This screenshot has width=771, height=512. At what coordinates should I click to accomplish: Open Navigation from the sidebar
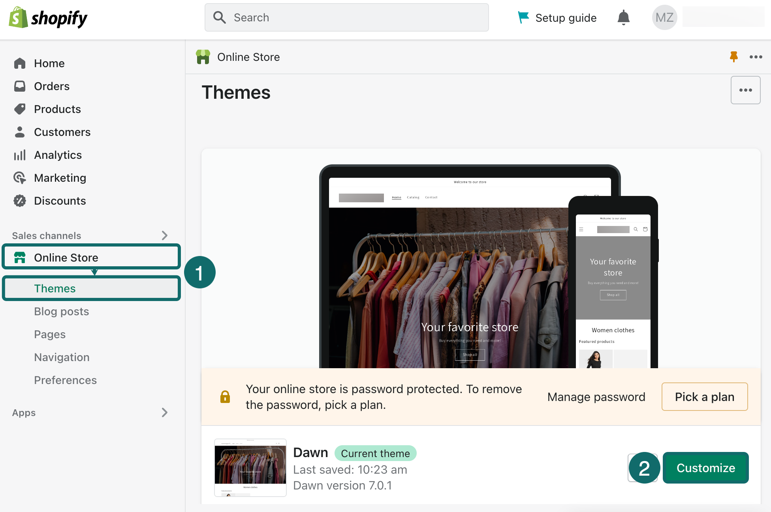pos(62,357)
